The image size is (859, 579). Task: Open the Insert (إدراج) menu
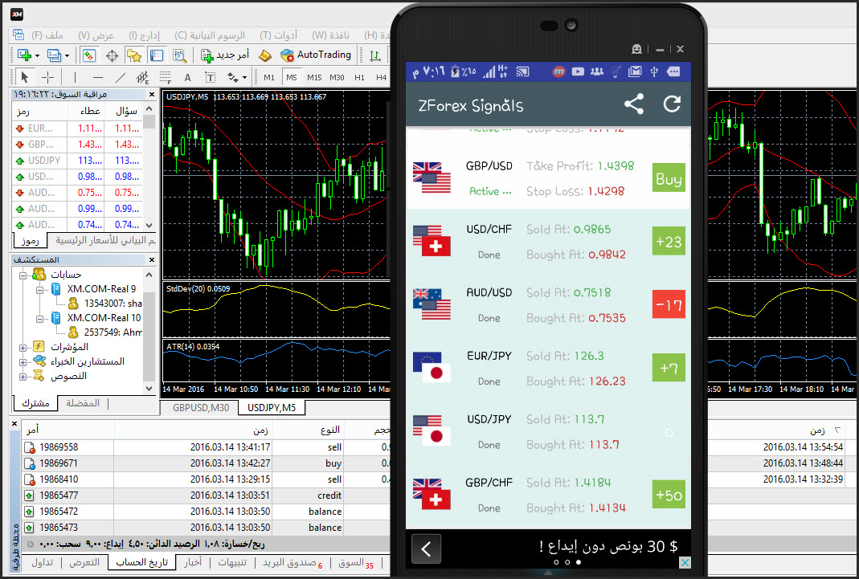click(144, 35)
